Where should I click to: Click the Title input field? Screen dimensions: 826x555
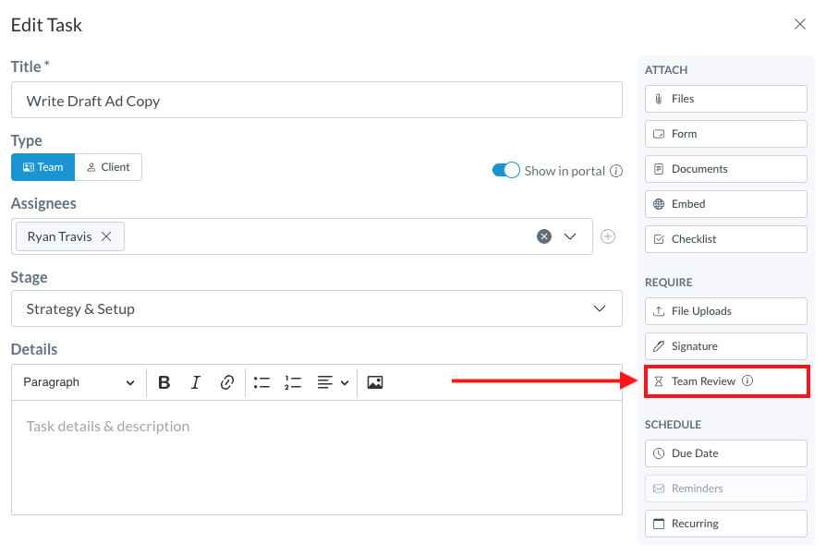point(316,101)
